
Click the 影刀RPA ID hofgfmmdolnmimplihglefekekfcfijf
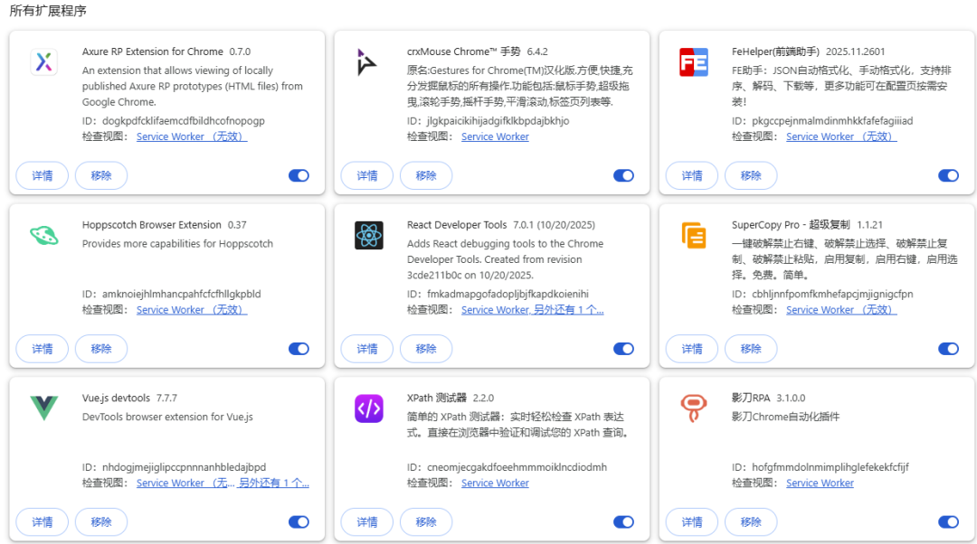pyautogui.click(x=830, y=466)
